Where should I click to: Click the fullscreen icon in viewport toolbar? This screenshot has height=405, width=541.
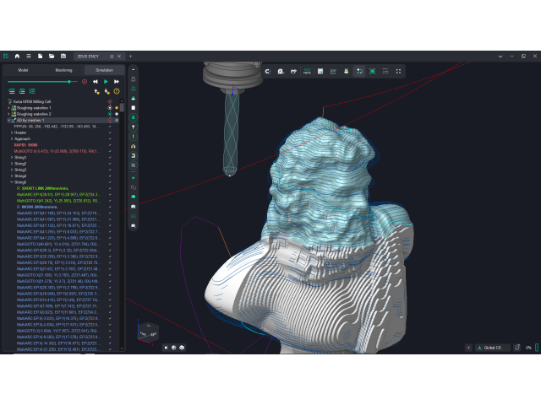pos(398,72)
